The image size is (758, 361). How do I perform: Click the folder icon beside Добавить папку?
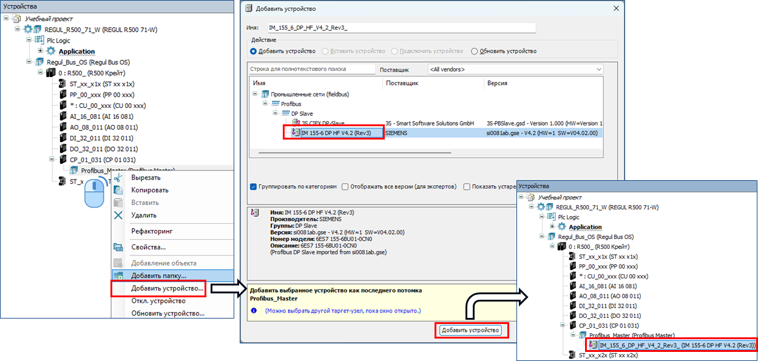118,275
